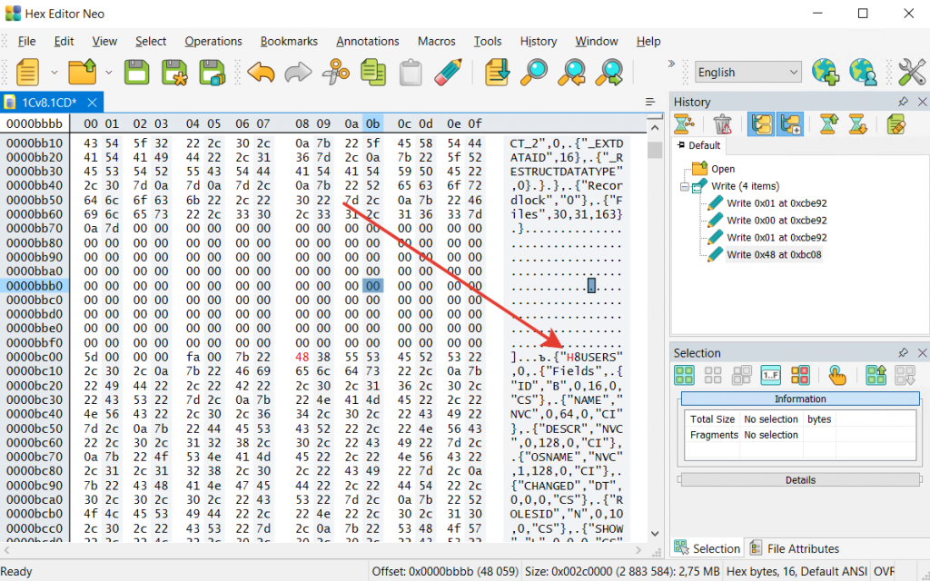This screenshot has height=581, width=930.
Task: Click the hourglass with orange down arrow
Action: coord(857,123)
